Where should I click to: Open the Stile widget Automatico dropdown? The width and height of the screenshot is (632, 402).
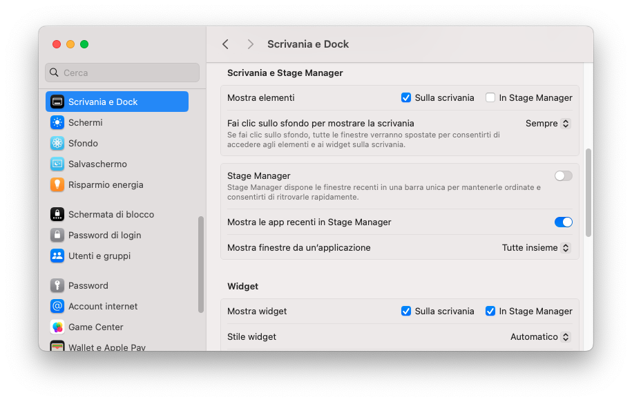(540, 337)
